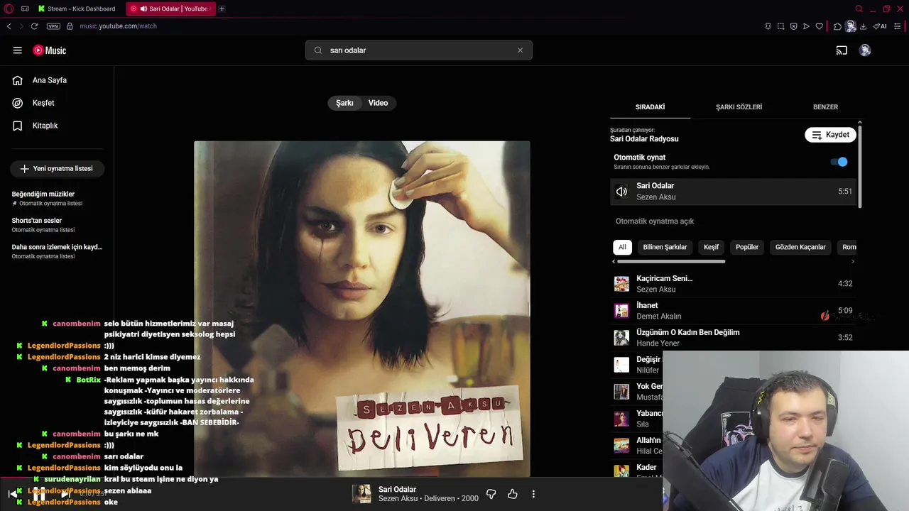Pause the current song

click(38, 494)
